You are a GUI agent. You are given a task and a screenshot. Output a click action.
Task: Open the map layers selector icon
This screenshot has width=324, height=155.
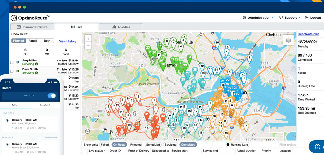(288, 40)
